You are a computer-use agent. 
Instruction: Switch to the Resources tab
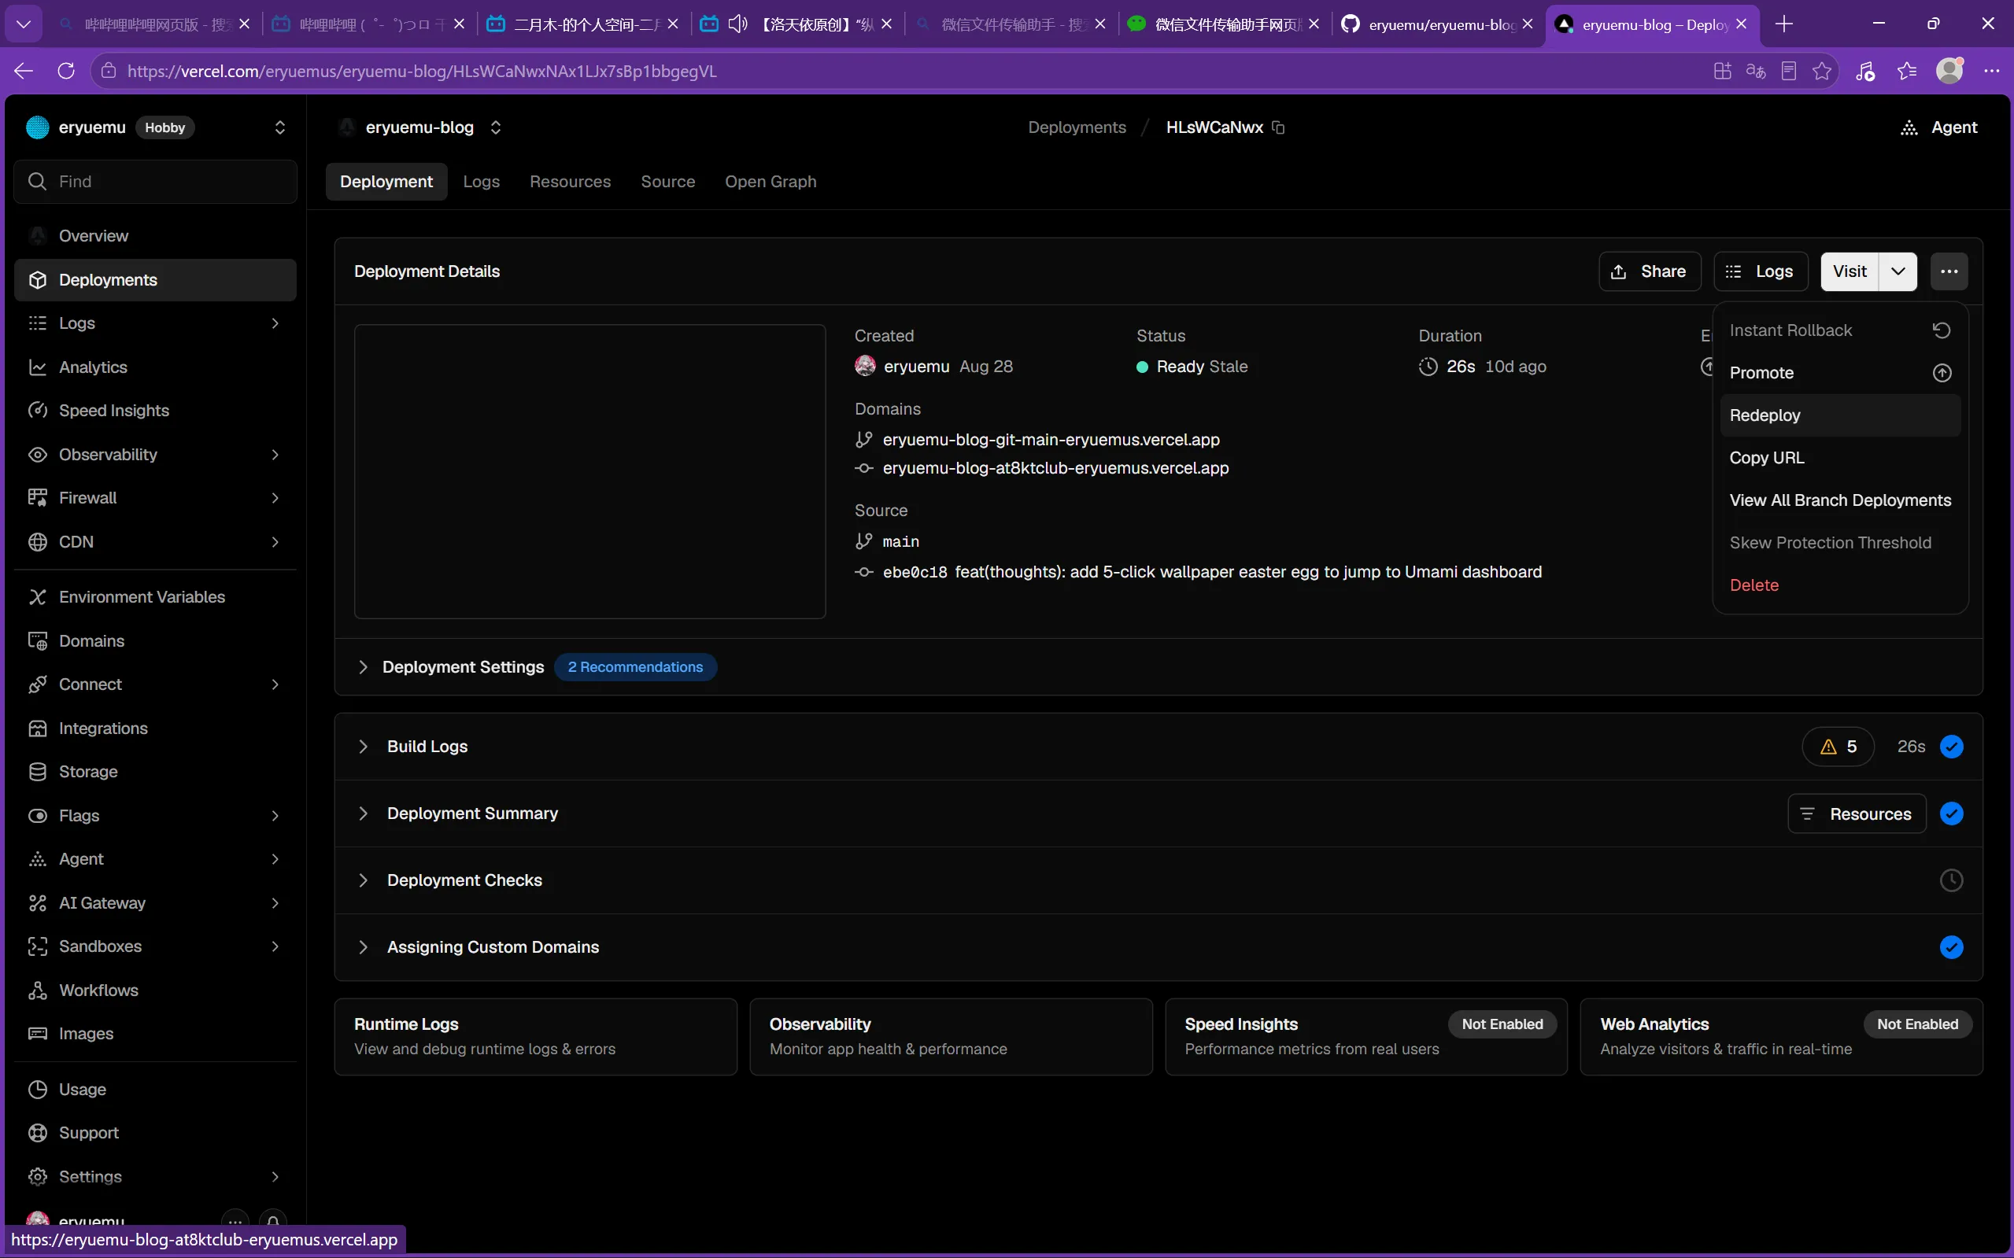pyautogui.click(x=570, y=182)
